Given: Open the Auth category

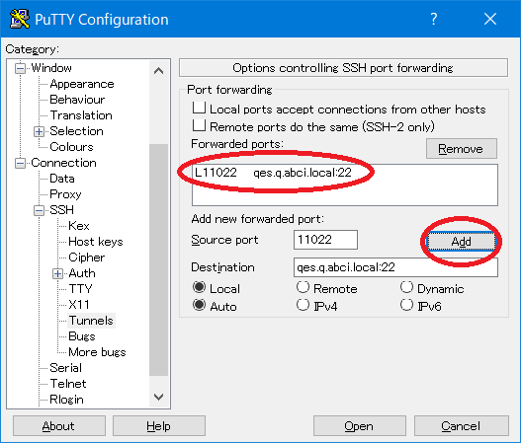Looking at the screenshot, I should click(x=82, y=273).
